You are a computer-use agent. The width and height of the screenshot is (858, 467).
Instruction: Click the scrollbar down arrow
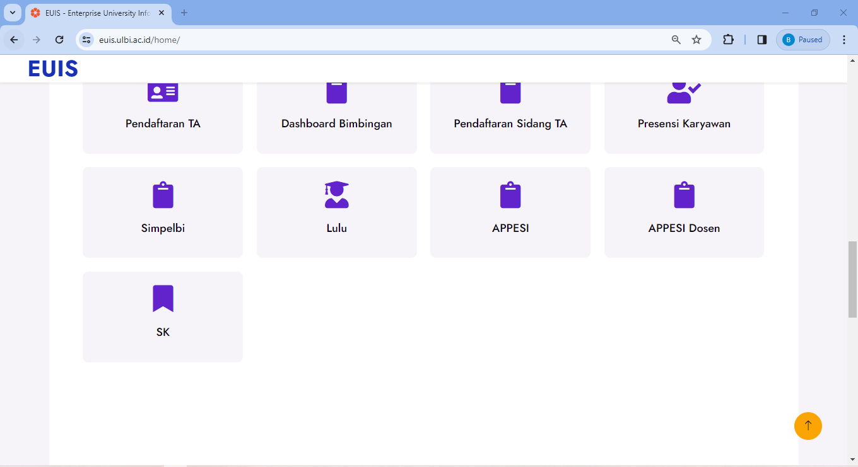pos(852,459)
